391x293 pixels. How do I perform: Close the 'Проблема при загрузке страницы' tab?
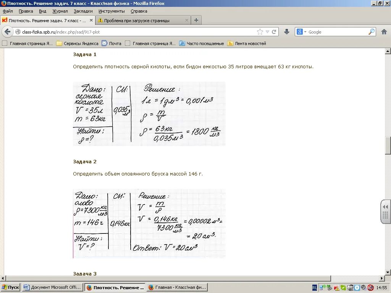(x=186, y=20)
